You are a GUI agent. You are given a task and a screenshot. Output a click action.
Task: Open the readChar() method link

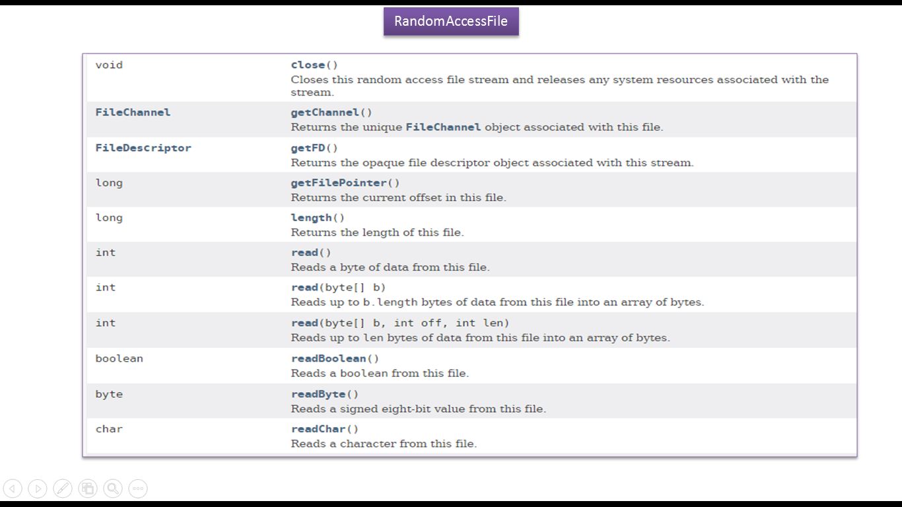[318, 429]
